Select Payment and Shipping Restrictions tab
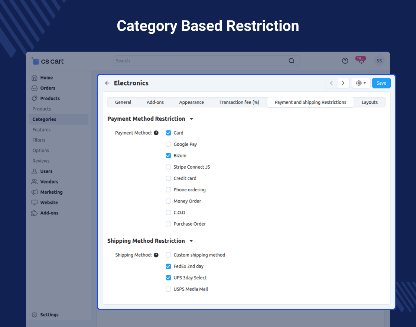The width and height of the screenshot is (416, 327). tap(311, 103)
